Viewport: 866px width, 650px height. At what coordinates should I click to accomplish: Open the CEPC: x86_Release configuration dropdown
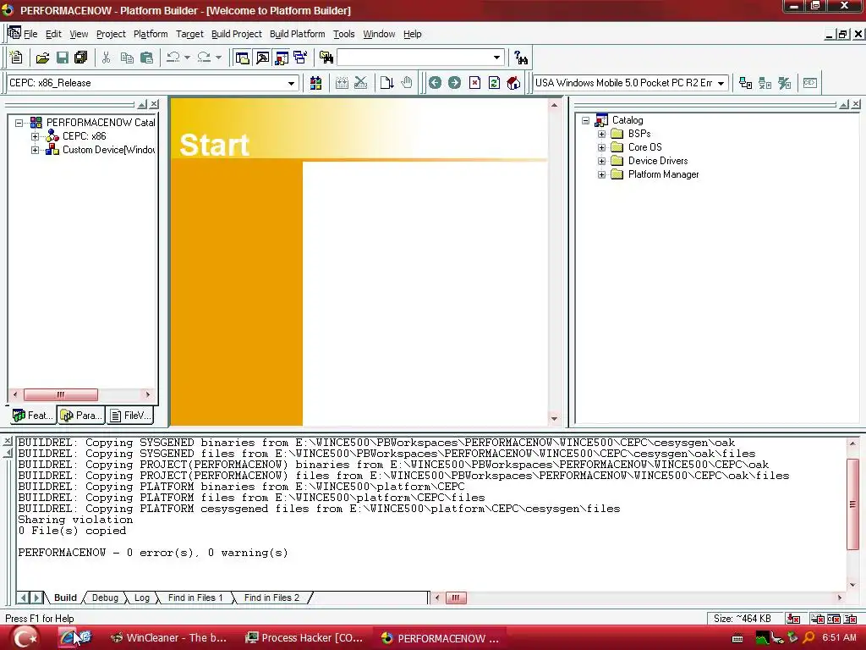(291, 84)
